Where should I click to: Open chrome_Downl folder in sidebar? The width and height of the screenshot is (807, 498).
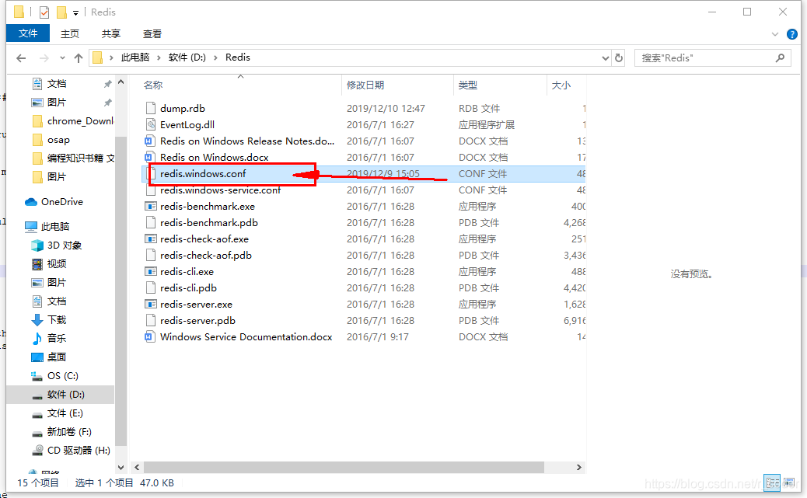click(x=72, y=121)
